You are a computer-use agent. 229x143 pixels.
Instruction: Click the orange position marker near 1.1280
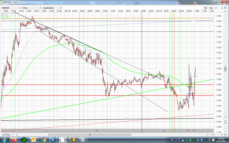[195, 93]
